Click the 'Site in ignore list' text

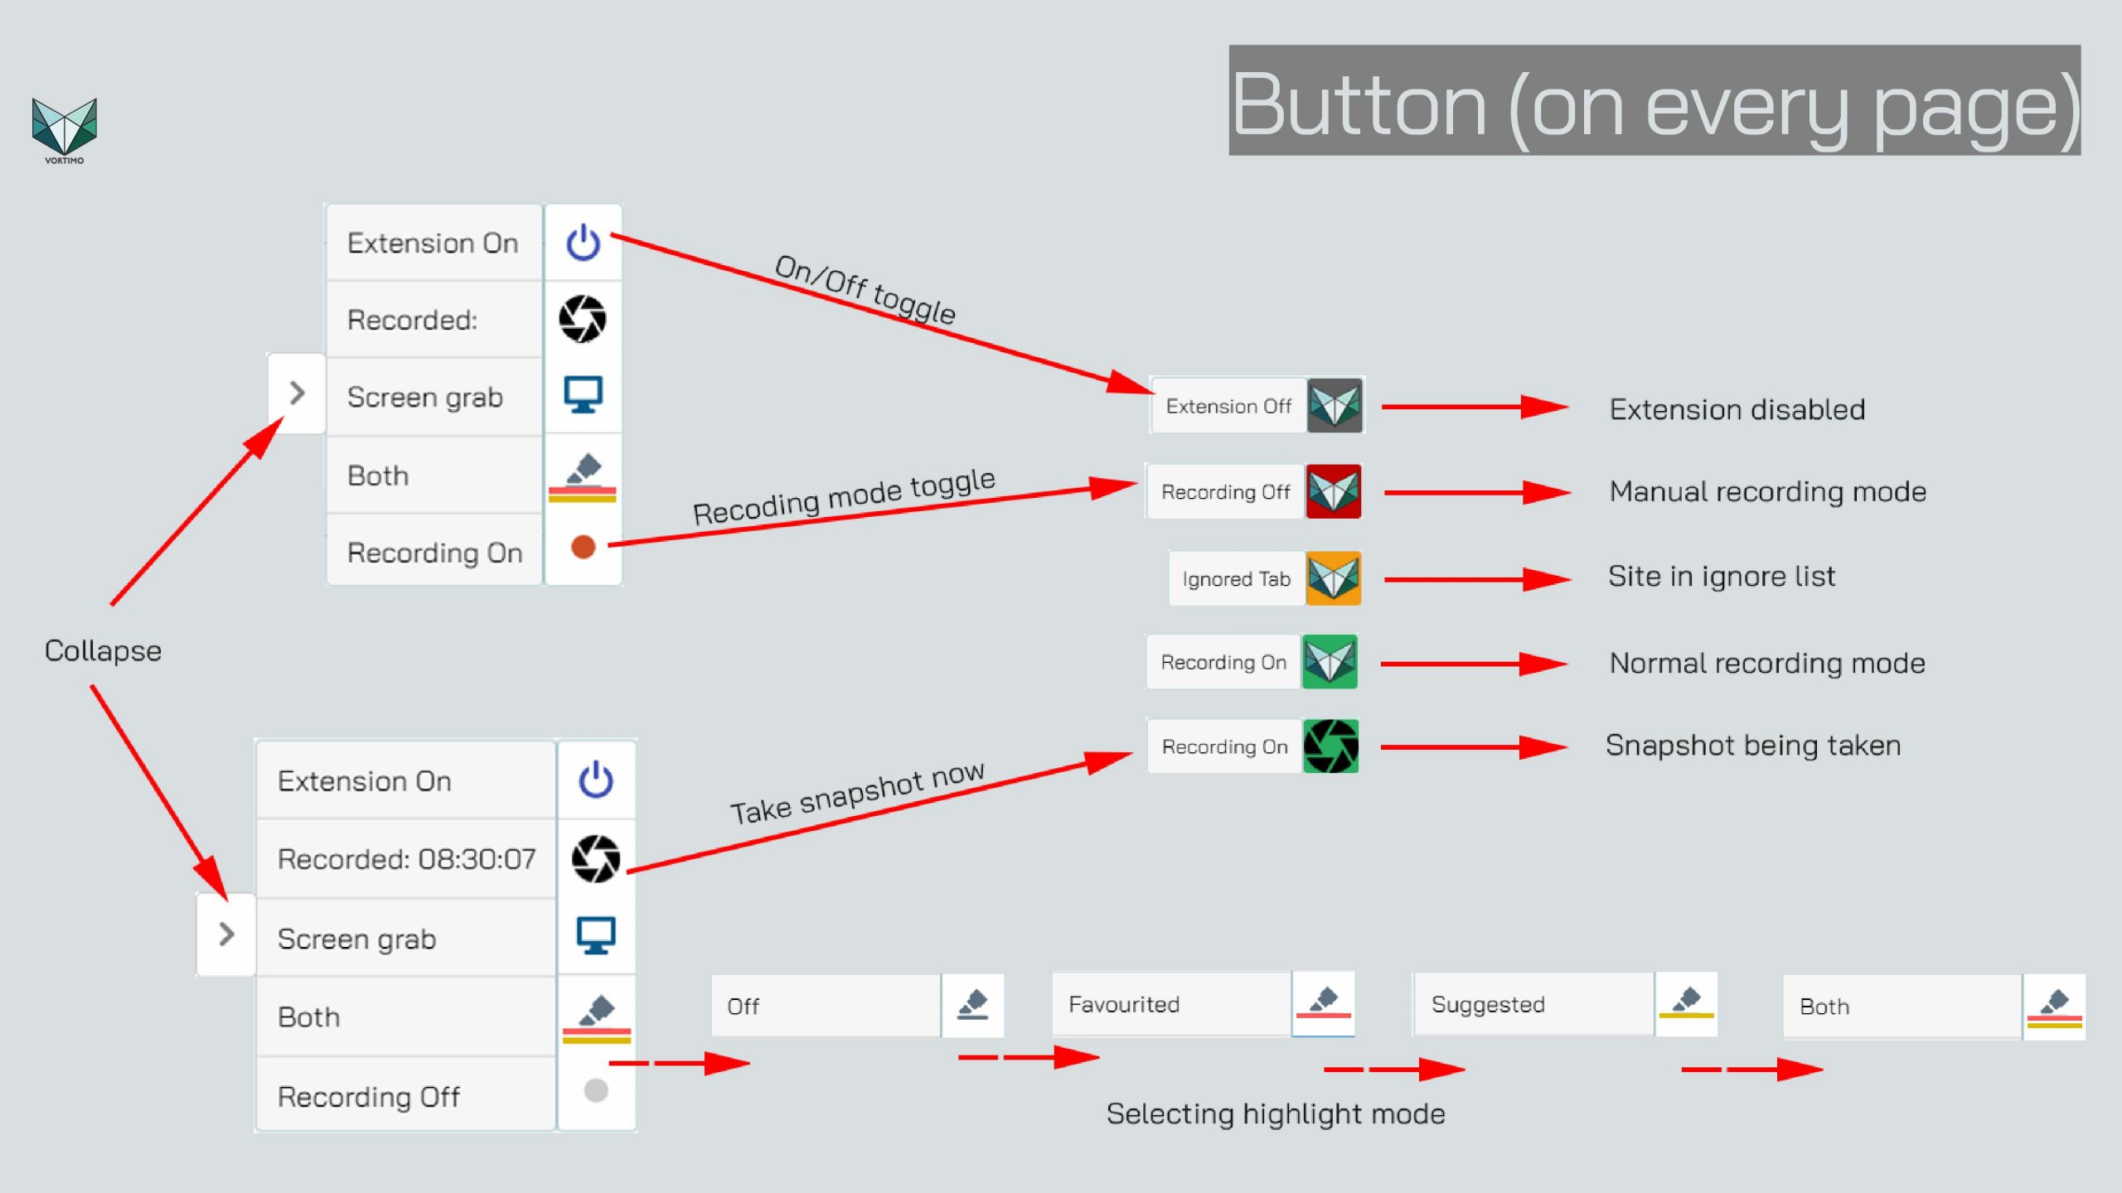(x=1722, y=577)
